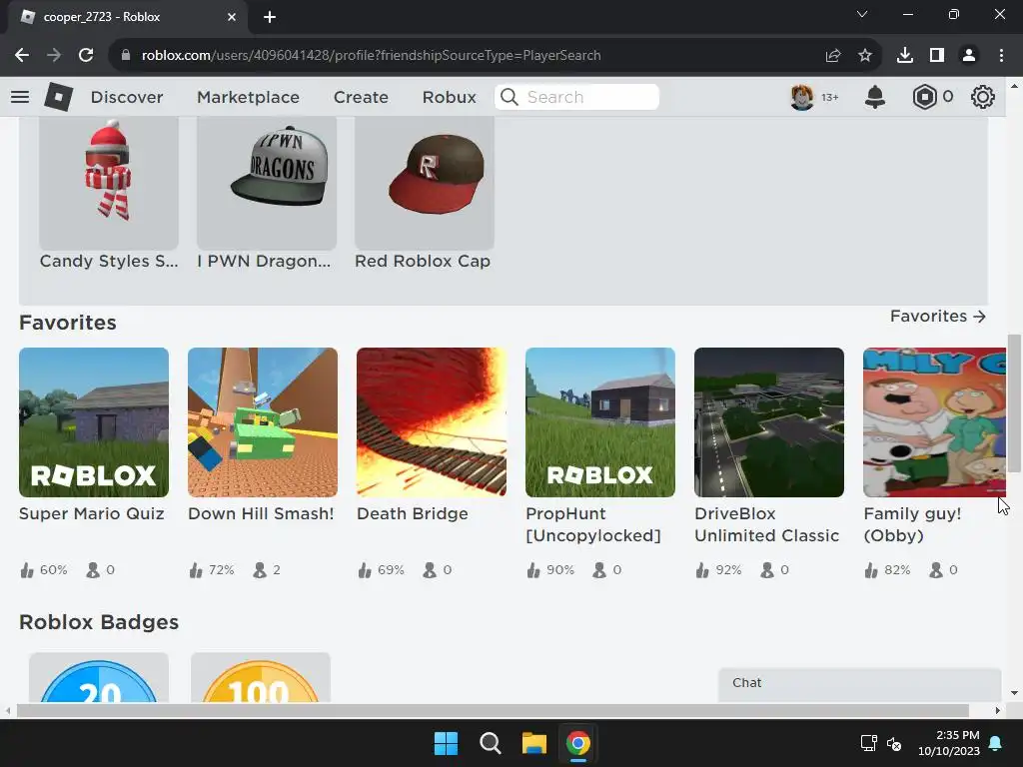The height and width of the screenshot is (767, 1023).
Task: Go back with the browser back arrow
Action: (x=22, y=56)
